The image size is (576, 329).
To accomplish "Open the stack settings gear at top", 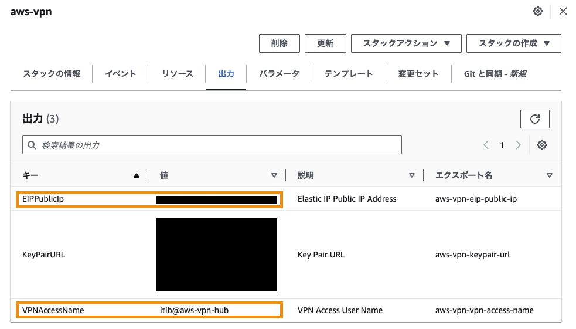I will [x=538, y=11].
